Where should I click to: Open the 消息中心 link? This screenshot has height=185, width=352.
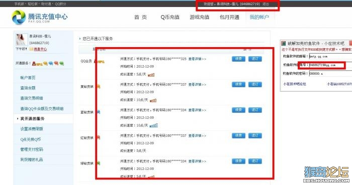(x=40, y=49)
